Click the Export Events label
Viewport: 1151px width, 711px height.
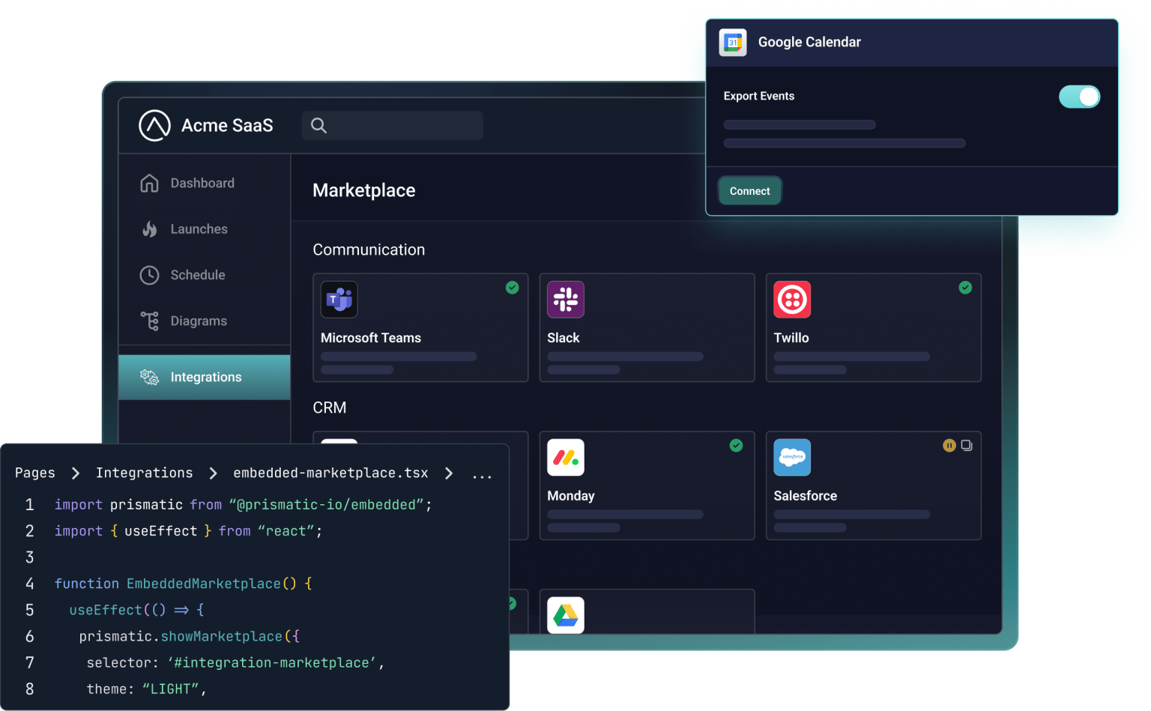click(759, 96)
